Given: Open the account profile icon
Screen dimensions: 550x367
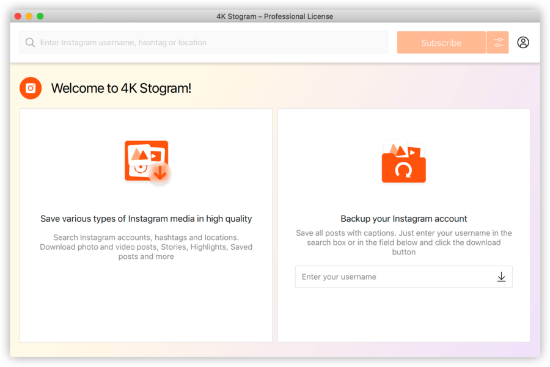Looking at the screenshot, I should 523,42.
